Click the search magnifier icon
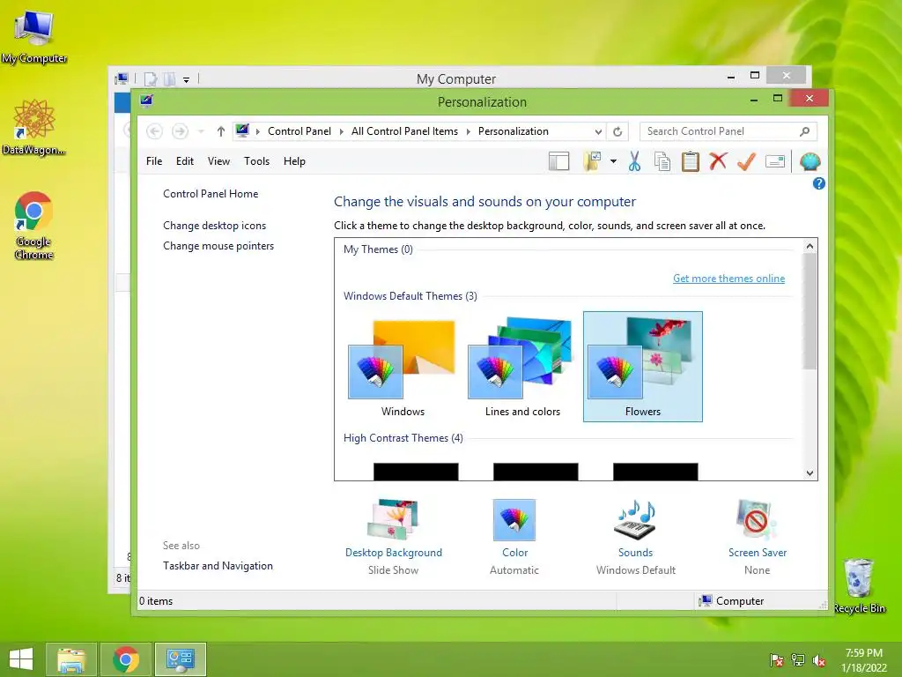 (x=805, y=132)
